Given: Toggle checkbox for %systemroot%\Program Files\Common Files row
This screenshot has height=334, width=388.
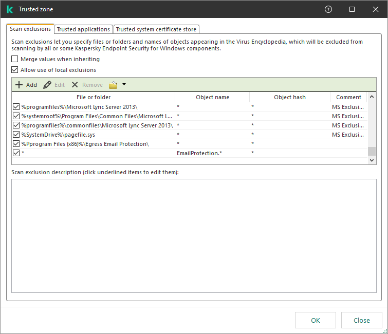Looking at the screenshot, I should (x=16, y=116).
